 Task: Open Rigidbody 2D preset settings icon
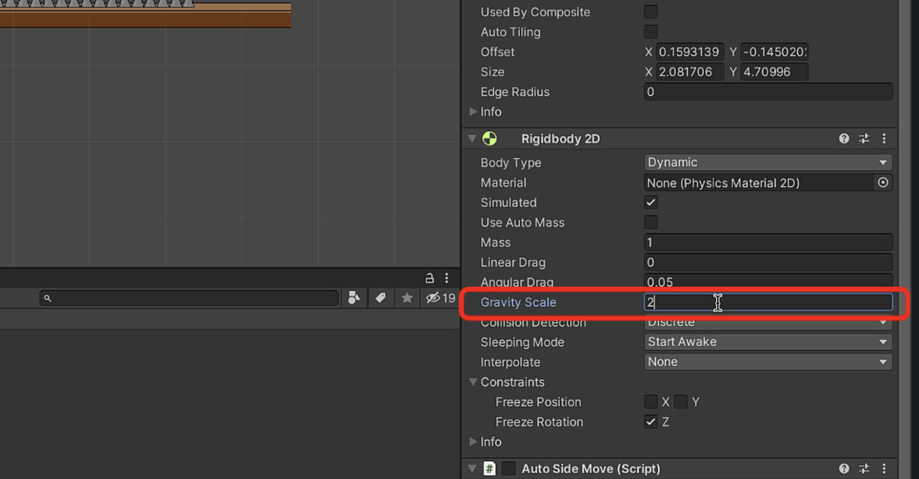864,139
